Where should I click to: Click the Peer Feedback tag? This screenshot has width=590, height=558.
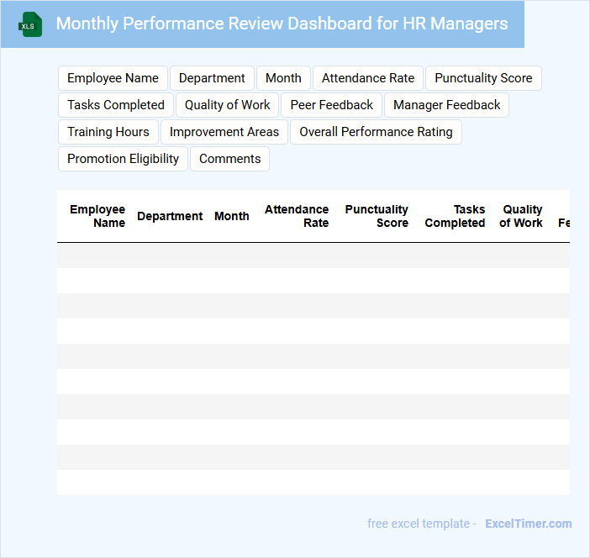pyautogui.click(x=332, y=105)
